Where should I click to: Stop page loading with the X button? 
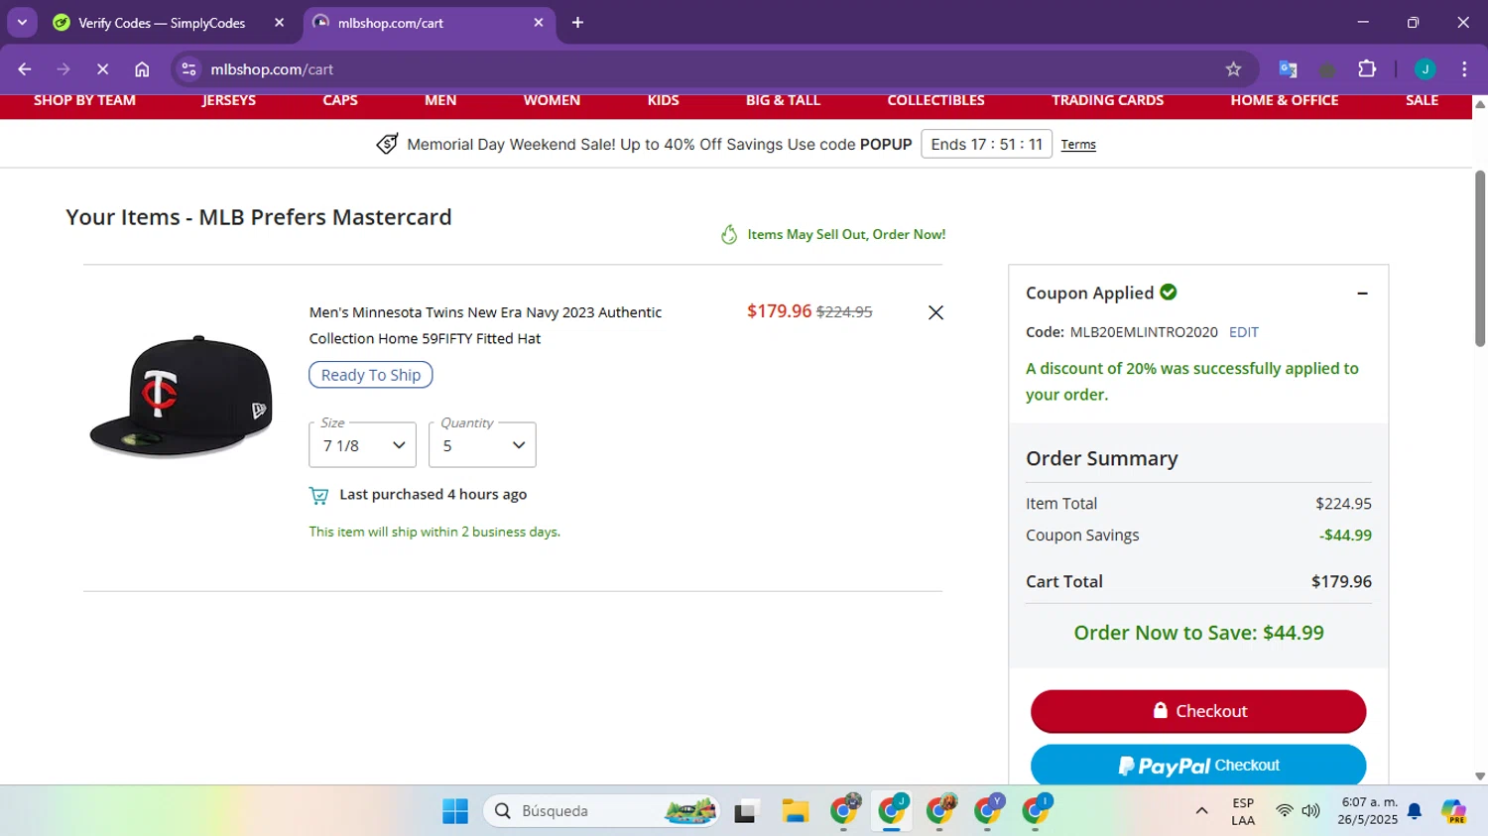(102, 69)
